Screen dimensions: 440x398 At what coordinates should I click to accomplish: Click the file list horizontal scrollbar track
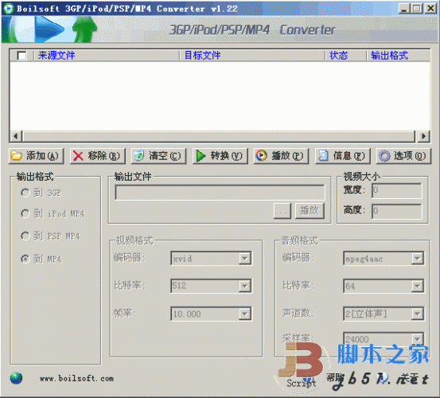[x=220, y=136]
